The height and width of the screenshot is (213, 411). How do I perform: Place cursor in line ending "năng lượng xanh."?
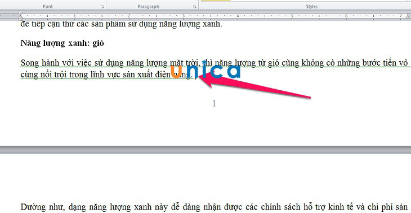pyautogui.click(x=122, y=24)
